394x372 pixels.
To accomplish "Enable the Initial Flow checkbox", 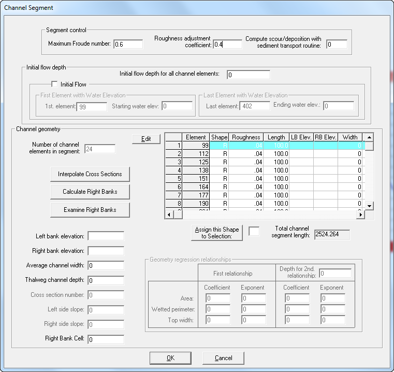I will point(54,84).
